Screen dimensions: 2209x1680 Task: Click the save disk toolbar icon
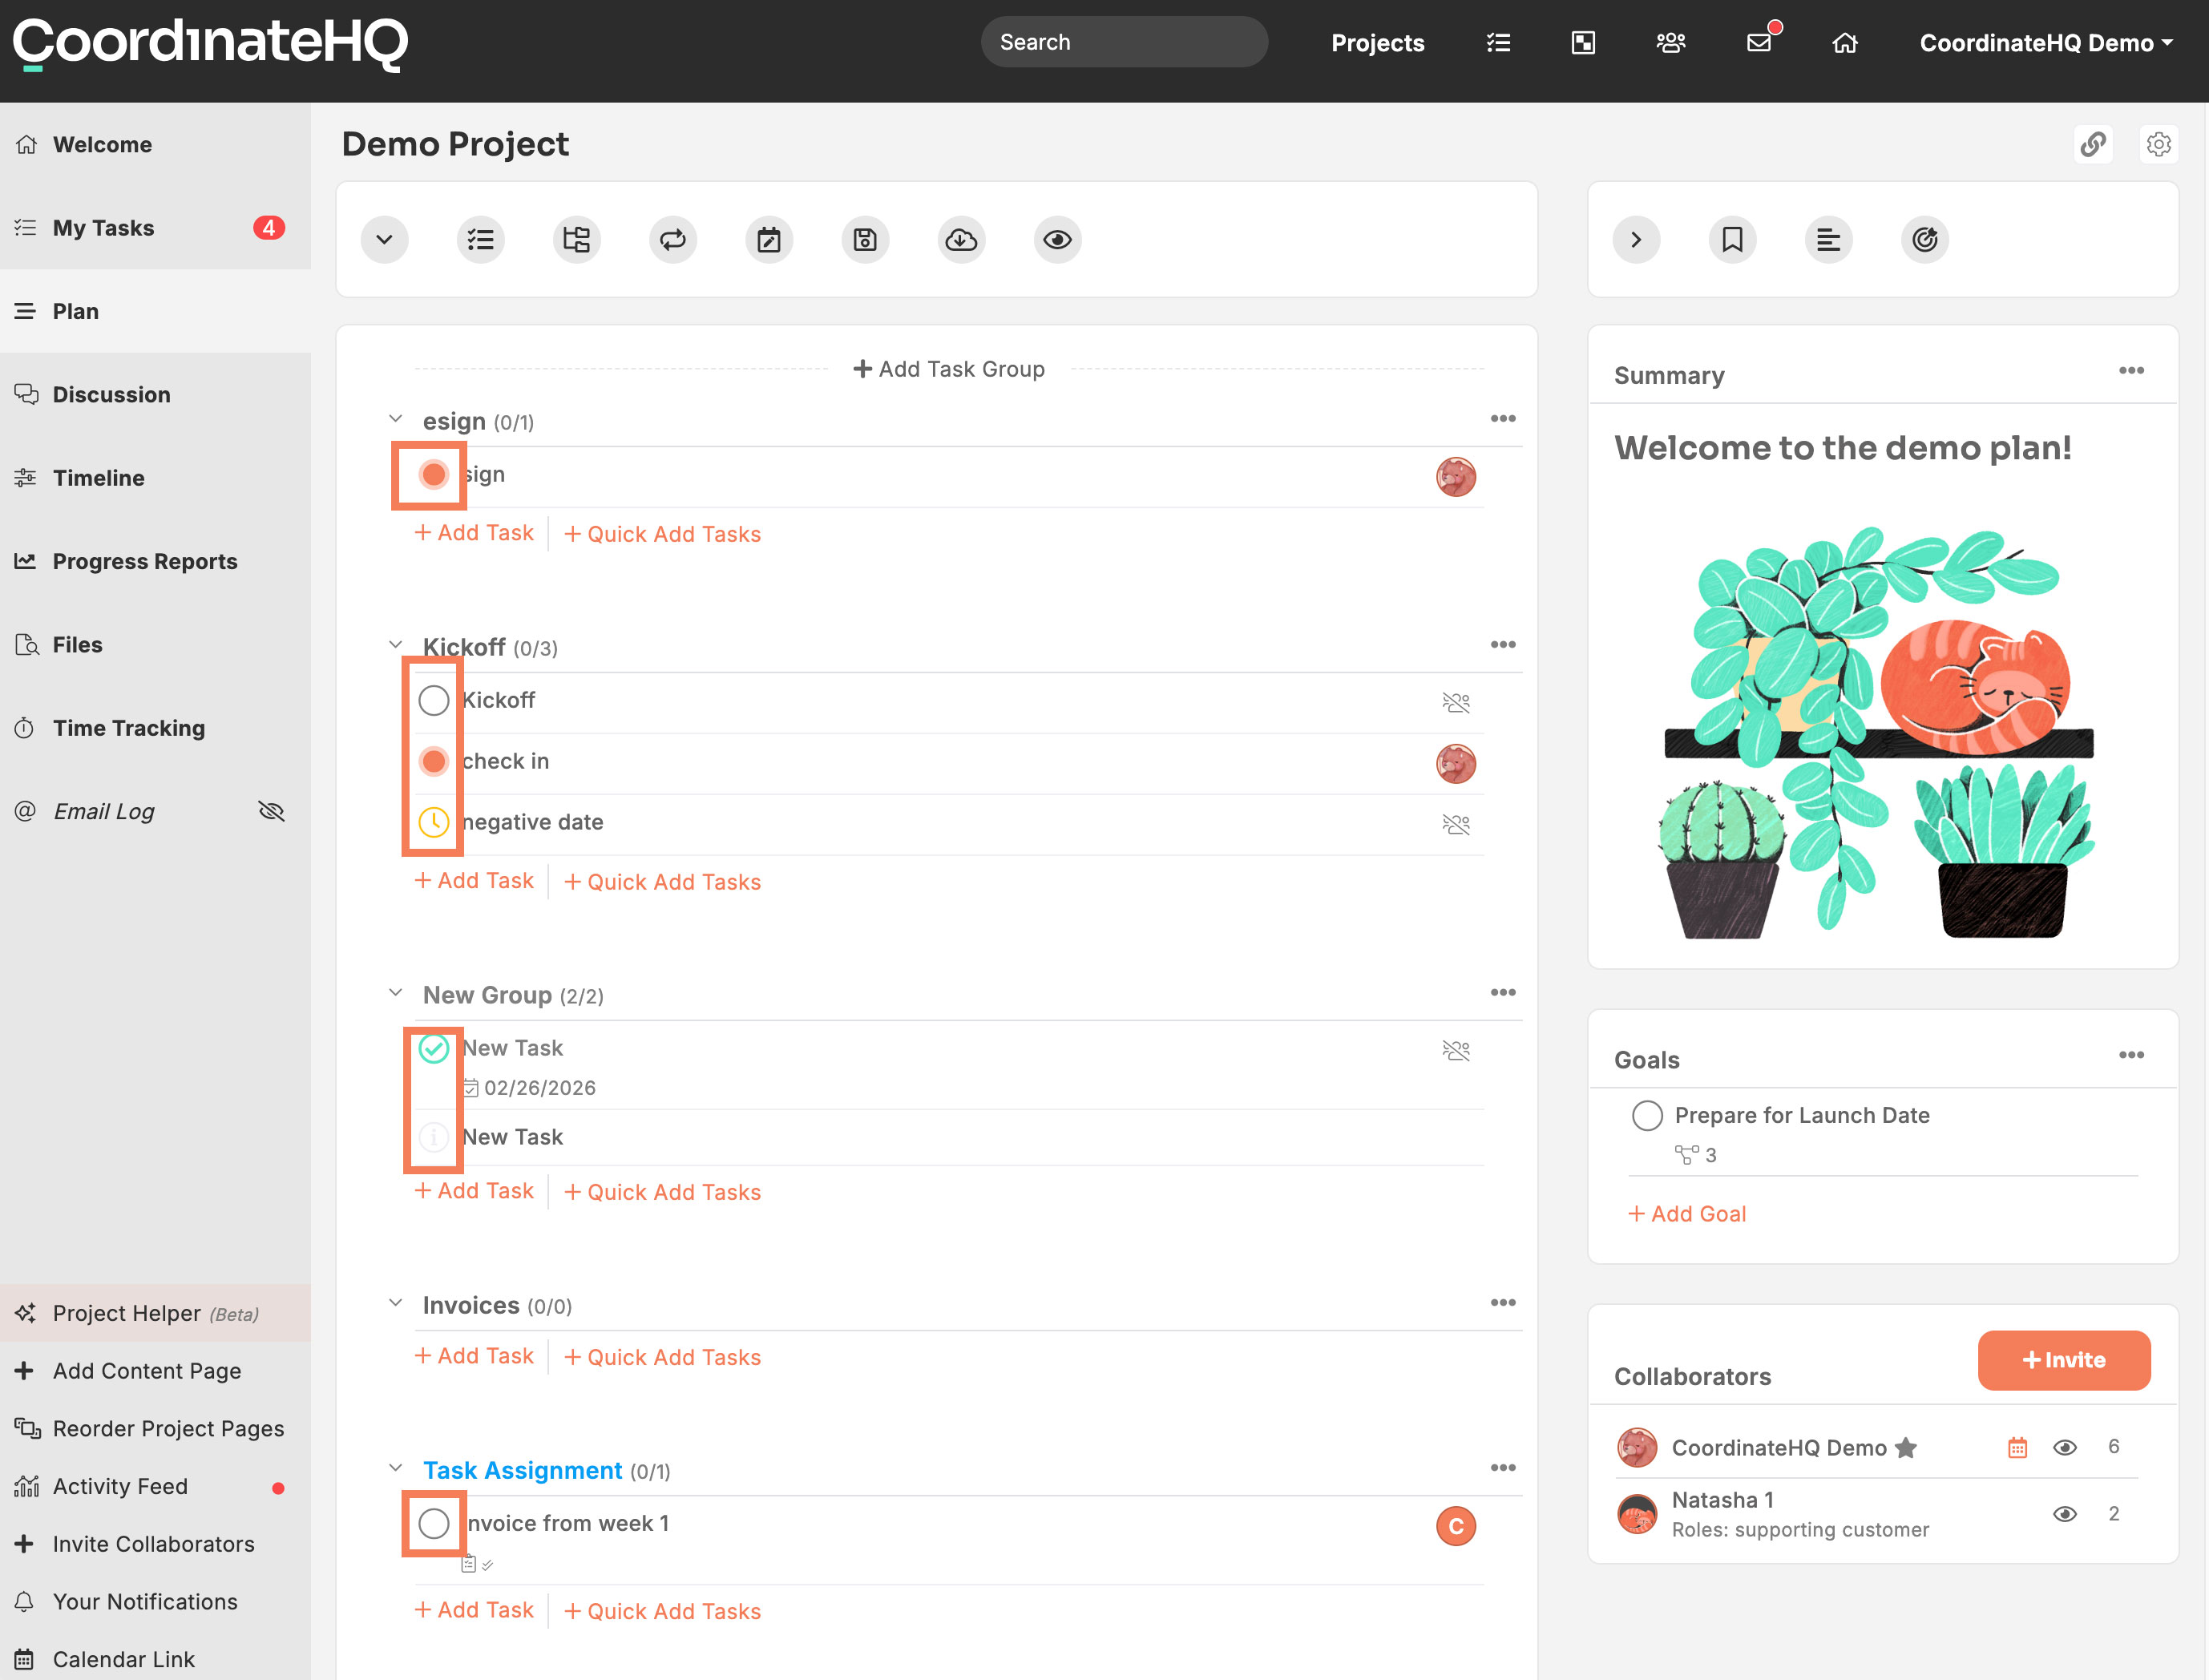coord(865,240)
